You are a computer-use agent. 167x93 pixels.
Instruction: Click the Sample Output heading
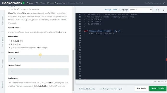14,65
